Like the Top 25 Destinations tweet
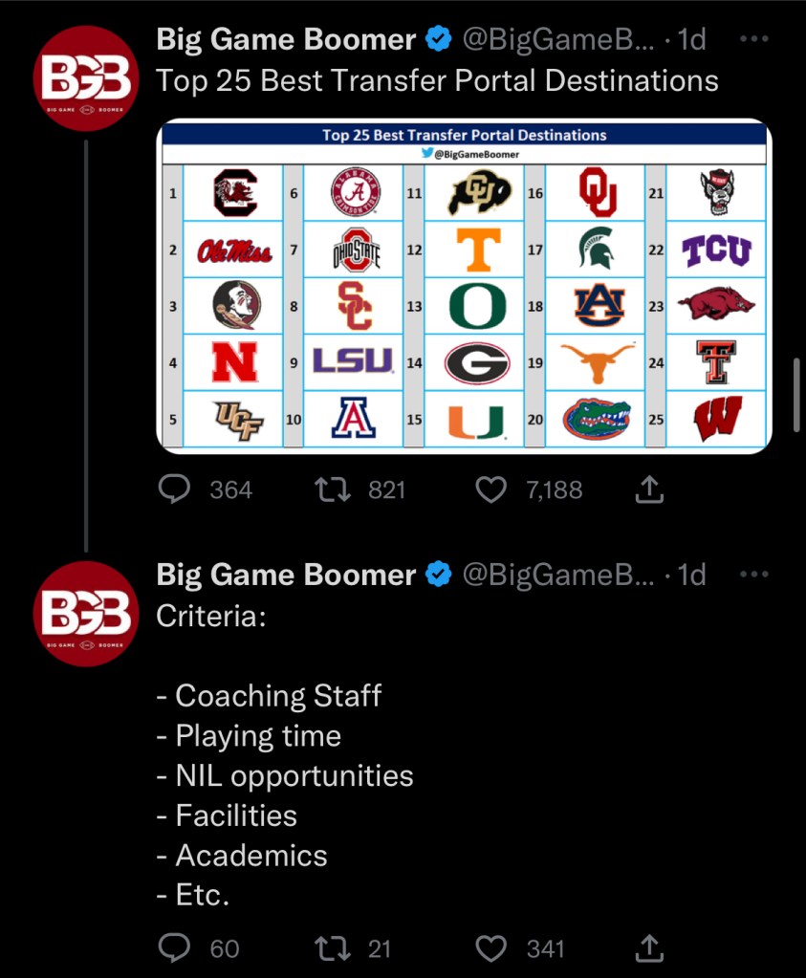This screenshot has height=978, width=806. (490, 490)
